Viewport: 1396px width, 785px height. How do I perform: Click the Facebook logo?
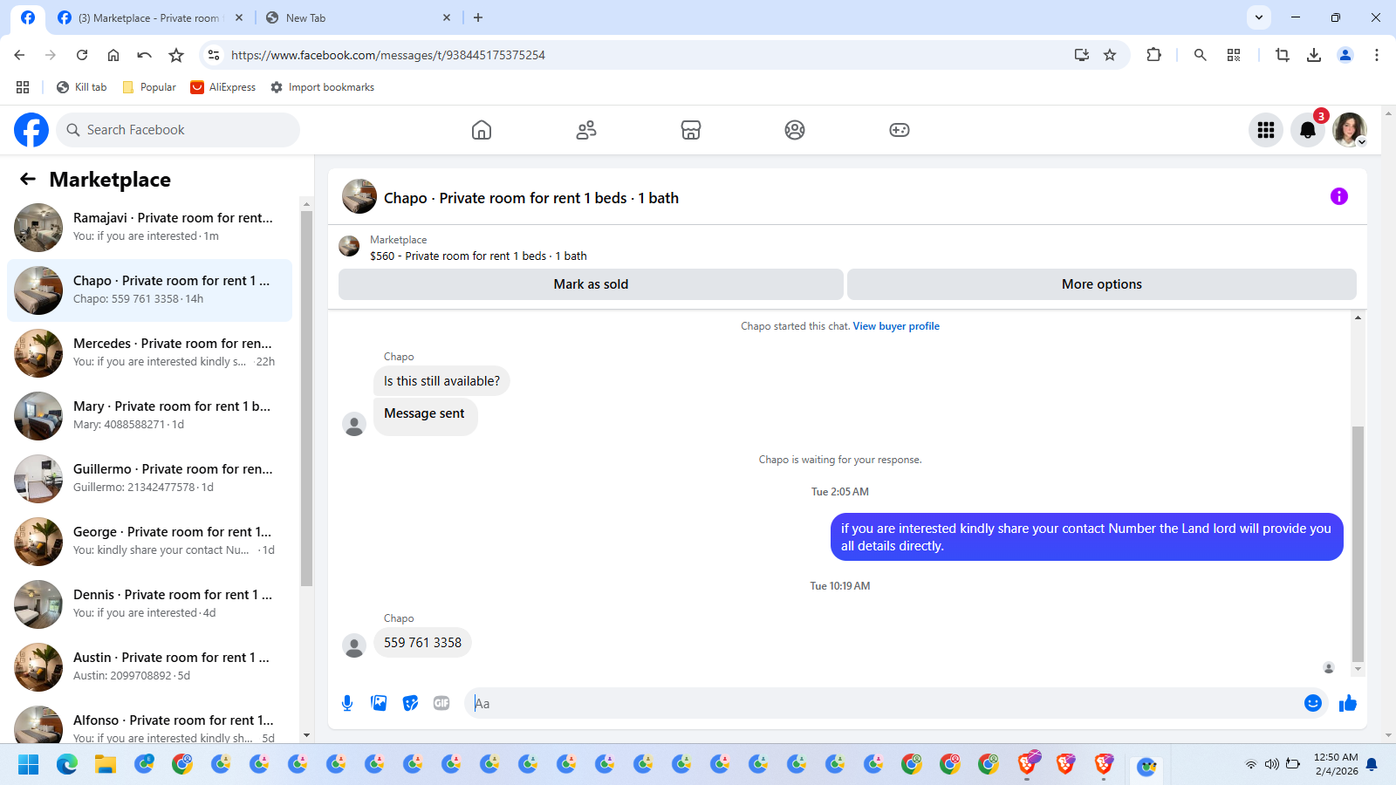coord(31,130)
